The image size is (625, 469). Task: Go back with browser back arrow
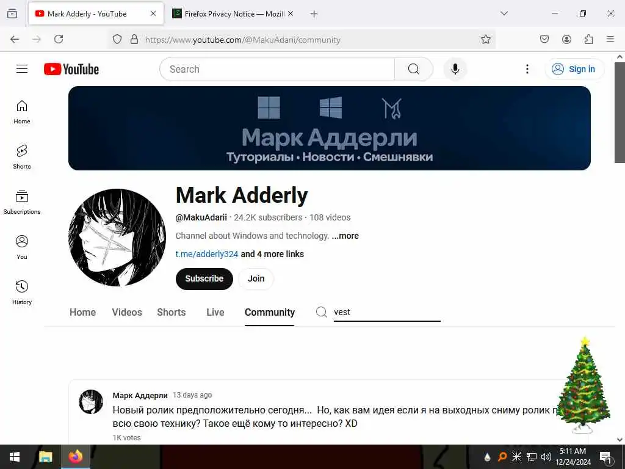pos(15,39)
